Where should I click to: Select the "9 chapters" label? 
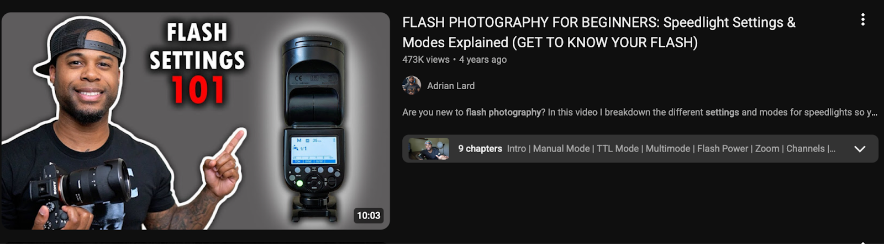(x=480, y=149)
